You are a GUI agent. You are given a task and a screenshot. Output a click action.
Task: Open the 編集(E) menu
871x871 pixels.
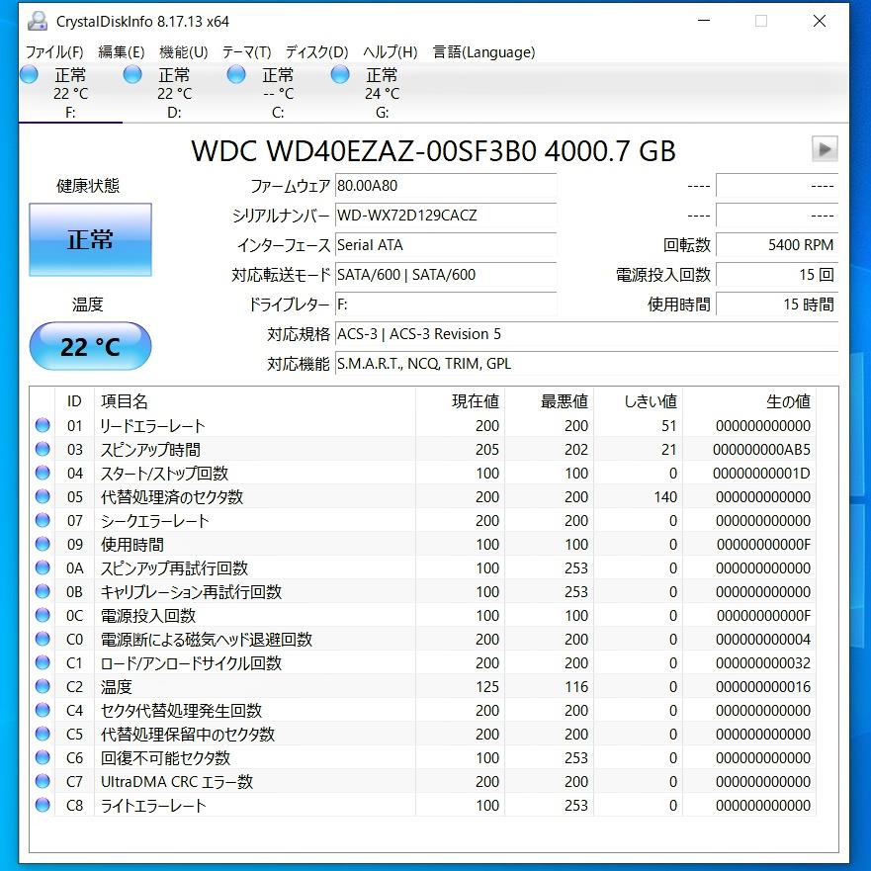point(121,52)
